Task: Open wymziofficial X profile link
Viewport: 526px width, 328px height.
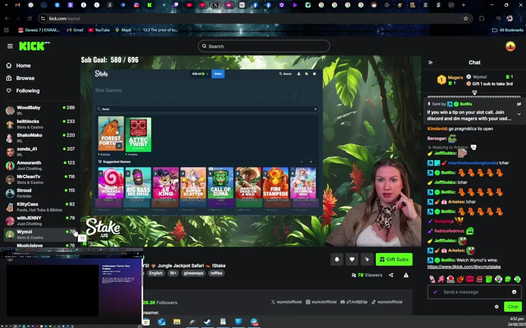Action: pos(286,302)
